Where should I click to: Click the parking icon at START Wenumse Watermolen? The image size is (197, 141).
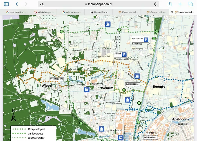[x=124, y=54]
